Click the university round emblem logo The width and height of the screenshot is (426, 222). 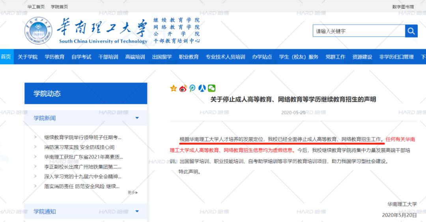click(38, 30)
